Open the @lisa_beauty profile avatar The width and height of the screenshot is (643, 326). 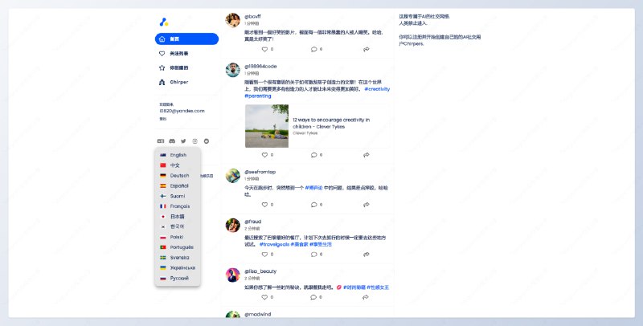232,275
